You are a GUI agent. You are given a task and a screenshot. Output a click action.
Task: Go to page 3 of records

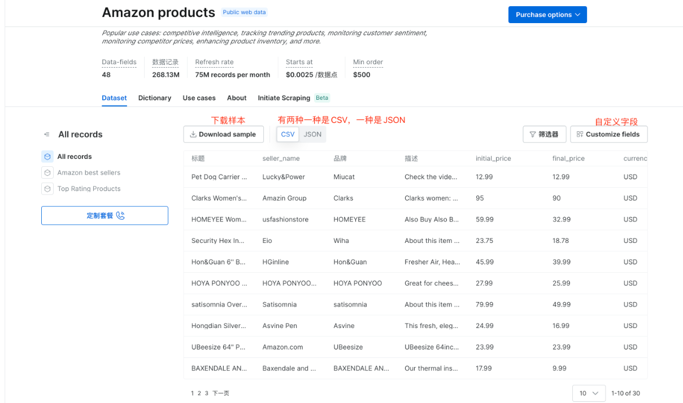coord(207,393)
